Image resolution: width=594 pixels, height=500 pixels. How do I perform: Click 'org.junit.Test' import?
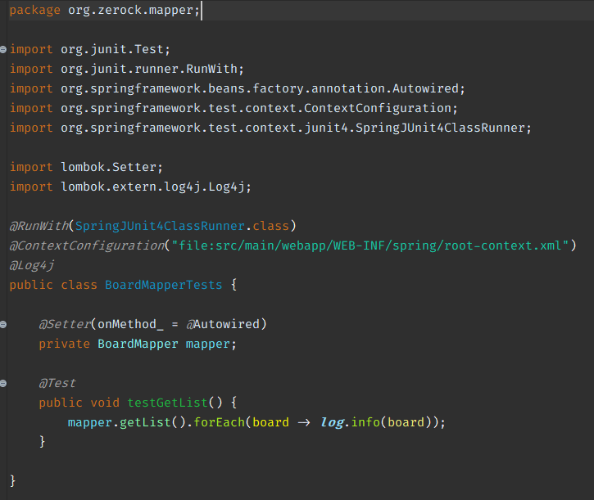point(111,49)
